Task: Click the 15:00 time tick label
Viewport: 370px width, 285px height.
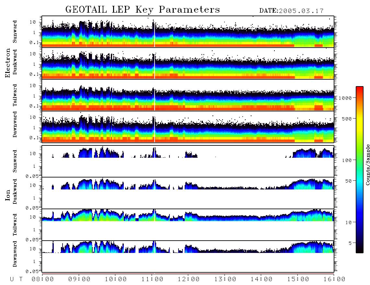Action: 298,279
